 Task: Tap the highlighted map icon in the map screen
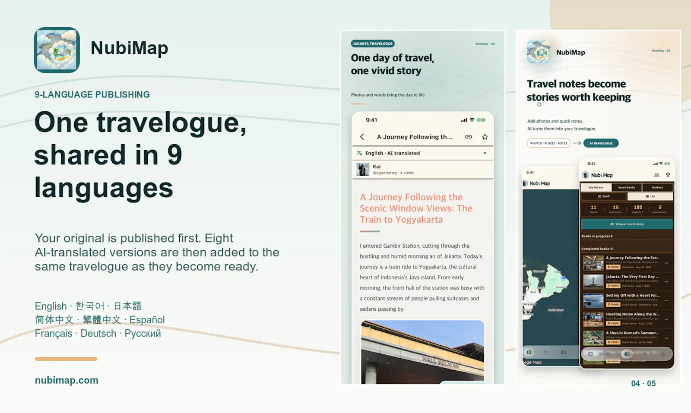click(529, 352)
